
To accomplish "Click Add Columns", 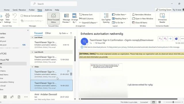I will (86, 18).
